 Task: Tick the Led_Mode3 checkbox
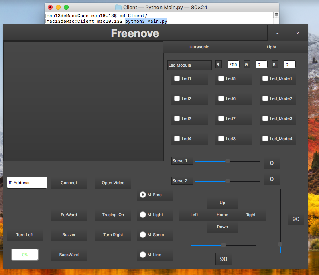(265, 118)
